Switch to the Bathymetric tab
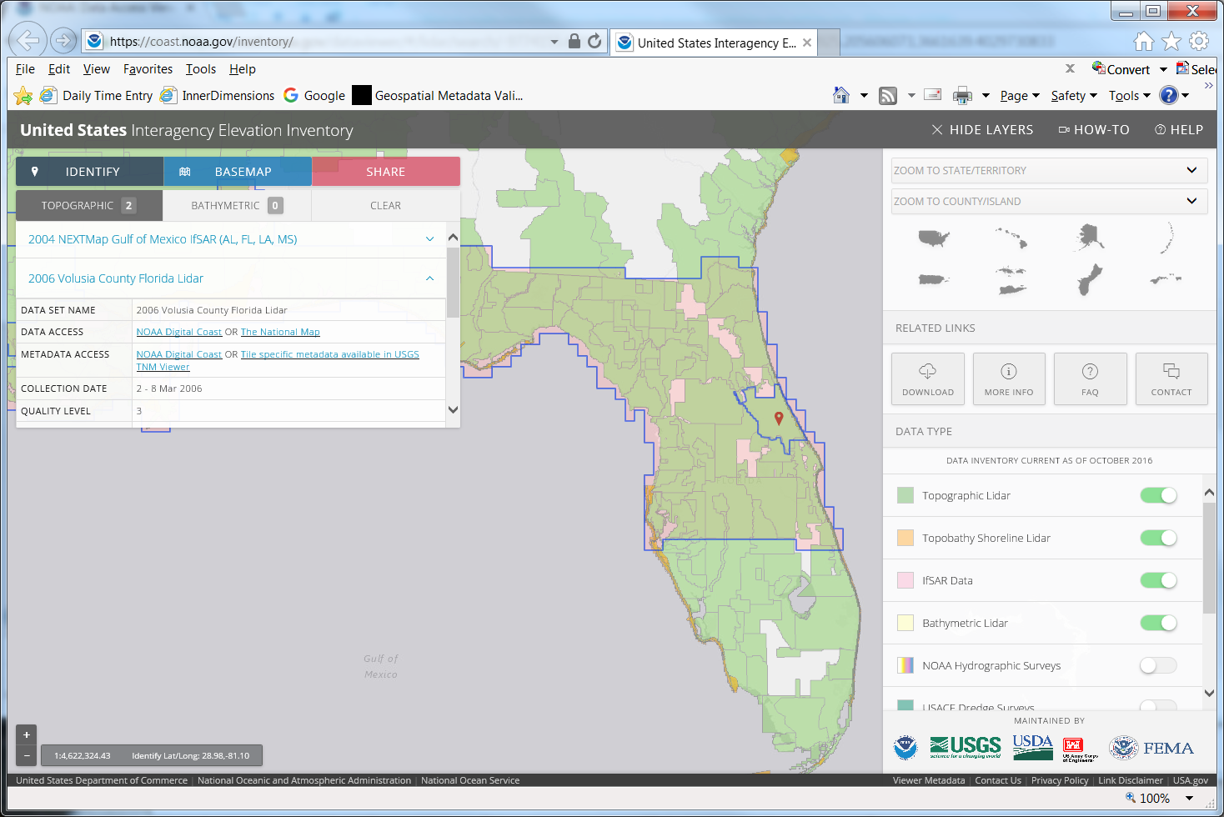Image resolution: width=1224 pixels, height=817 pixels. pos(237,206)
